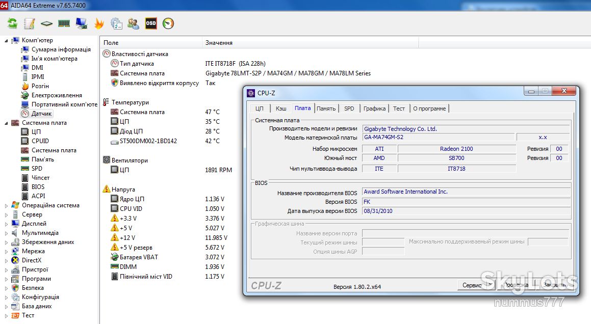Image resolution: width=591 pixels, height=324 pixels.
Task: Click the computer monitor toolbar icon
Action: (81, 23)
